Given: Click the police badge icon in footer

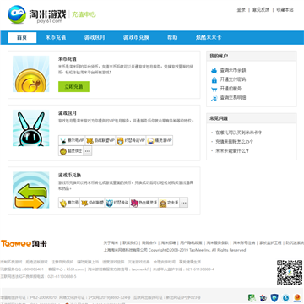Looking at the screenshot, I should point(263,298).
